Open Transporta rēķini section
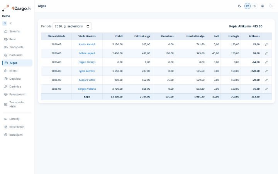Screen dimensions: 278x174 pyautogui.click(x=17, y=104)
